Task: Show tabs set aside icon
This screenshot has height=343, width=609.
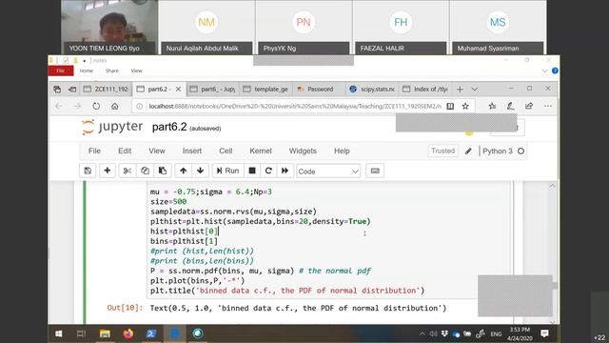Action: click(x=57, y=90)
